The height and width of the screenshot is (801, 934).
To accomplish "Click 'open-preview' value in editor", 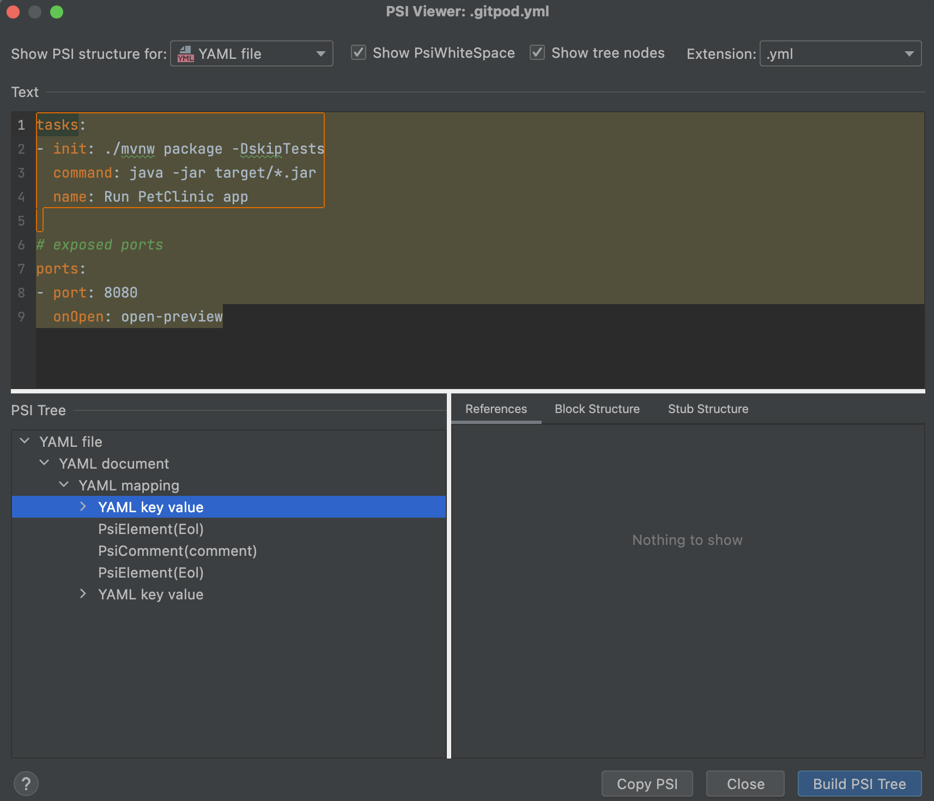I will click(172, 317).
